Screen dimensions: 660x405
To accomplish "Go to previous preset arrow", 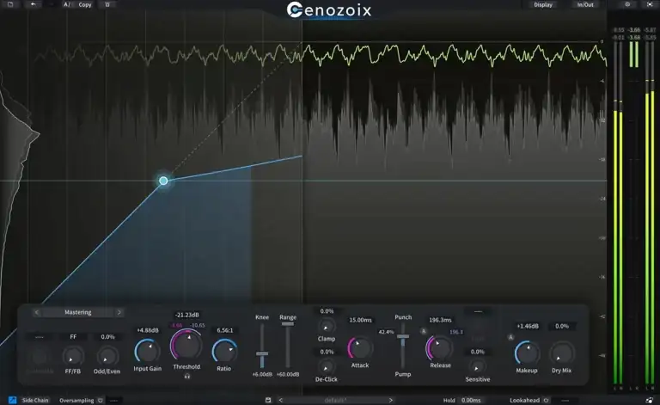I will point(281,400).
